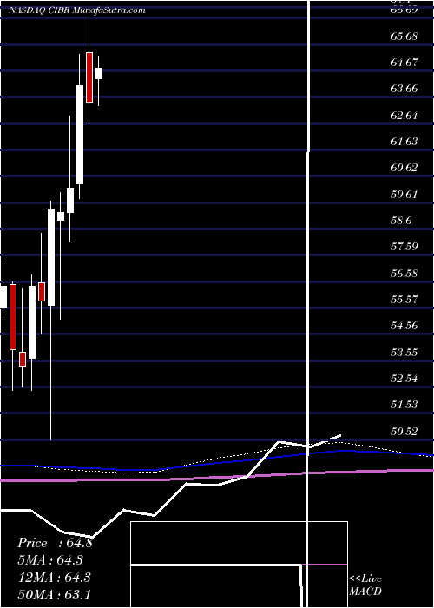Click the red candlestick at the chart peak

(x=89, y=77)
